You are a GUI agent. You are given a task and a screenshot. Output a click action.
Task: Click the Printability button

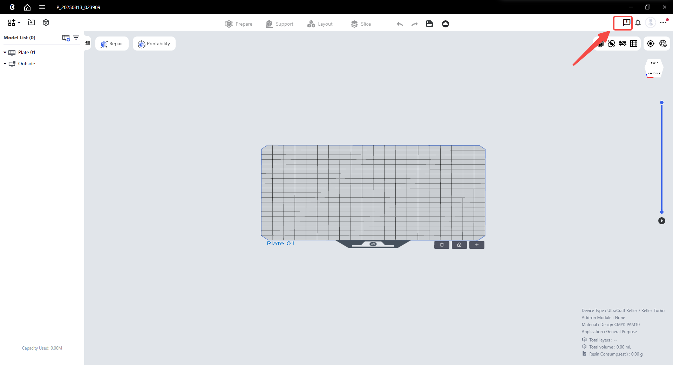pyautogui.click(x=154, y=44)
